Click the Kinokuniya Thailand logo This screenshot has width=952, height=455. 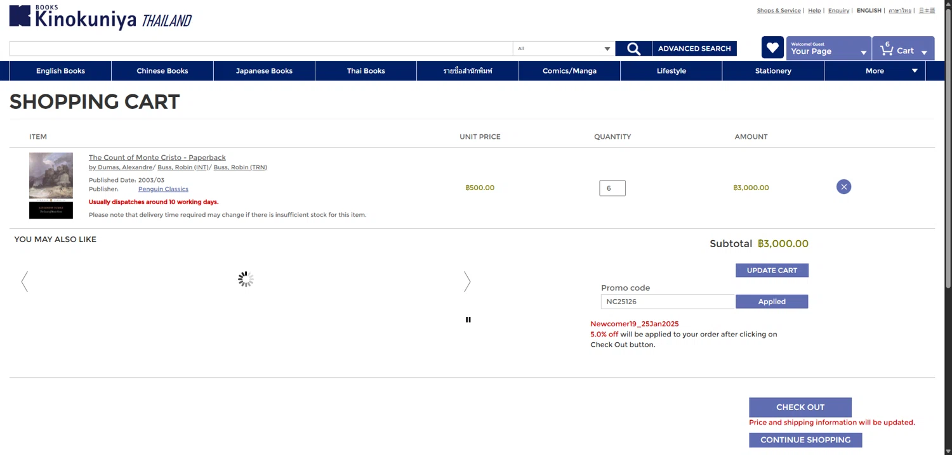point(100,17)
